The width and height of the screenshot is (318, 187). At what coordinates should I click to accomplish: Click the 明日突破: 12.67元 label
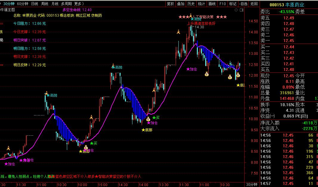click(x=30, y=40)
